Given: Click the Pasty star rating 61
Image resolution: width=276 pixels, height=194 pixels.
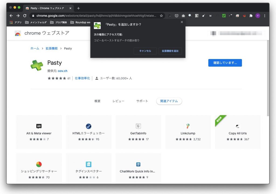Looking at the screenshot, I should click(x=59, y=78).
